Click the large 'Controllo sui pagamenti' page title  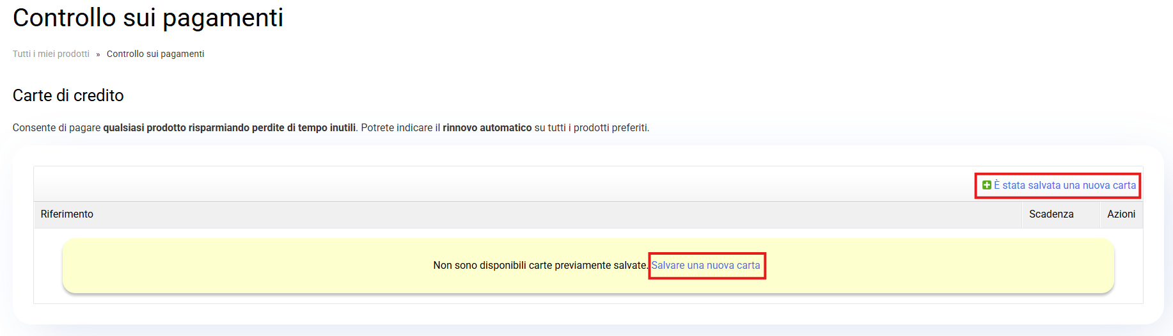148,18
